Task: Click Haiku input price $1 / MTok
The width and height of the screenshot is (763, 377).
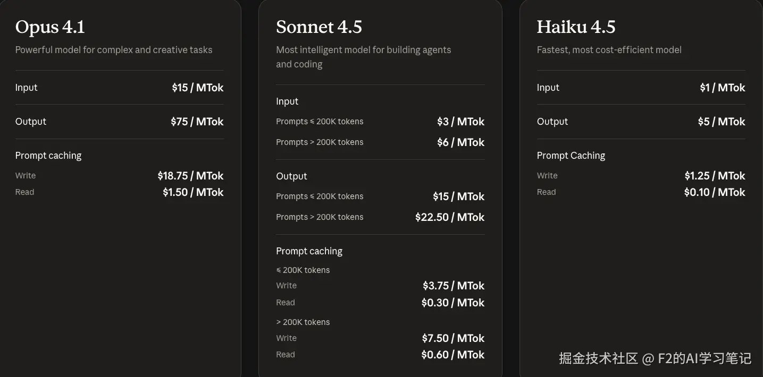Action: click(x=722, y=88)
